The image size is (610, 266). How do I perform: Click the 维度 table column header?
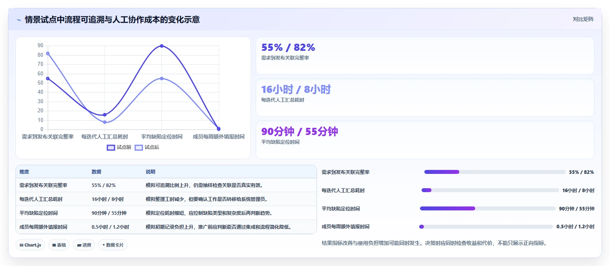coord(24,172)
